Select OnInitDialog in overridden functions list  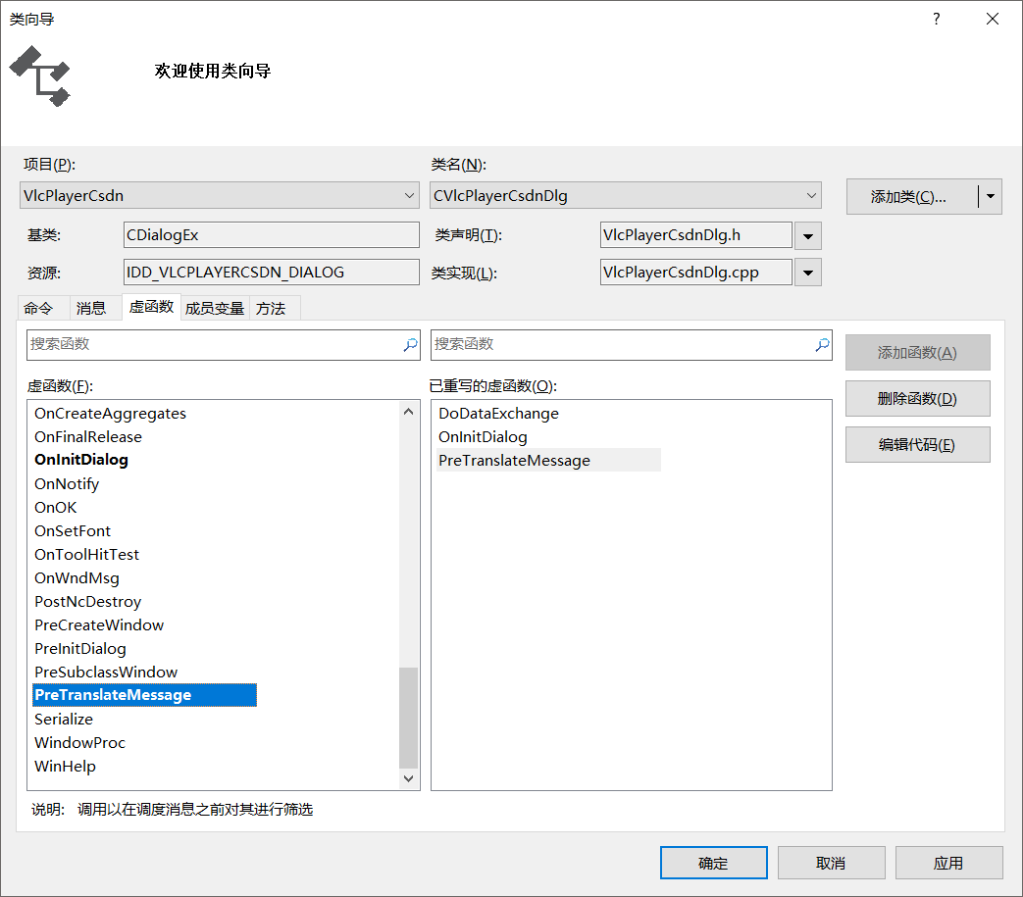click(x=483, y=437)
